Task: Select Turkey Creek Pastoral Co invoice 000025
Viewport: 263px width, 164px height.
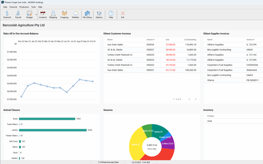Action: (152, 55)
